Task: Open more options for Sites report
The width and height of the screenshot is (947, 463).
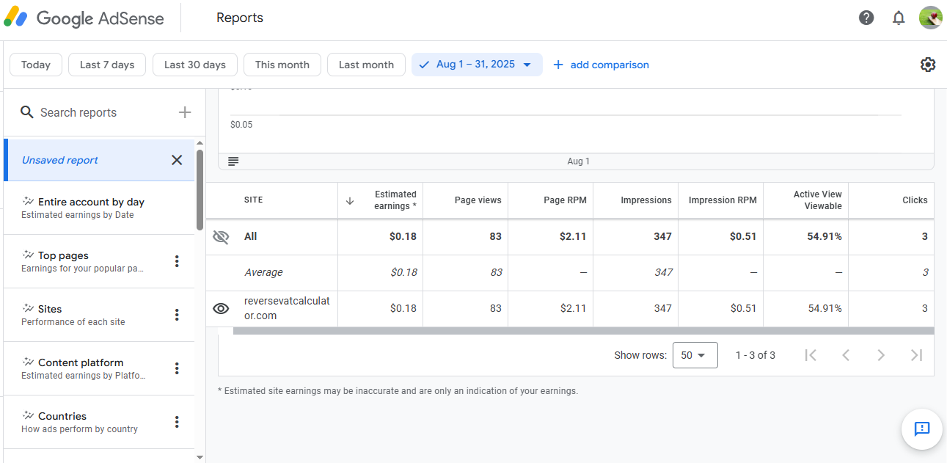Action: point(177,315)
